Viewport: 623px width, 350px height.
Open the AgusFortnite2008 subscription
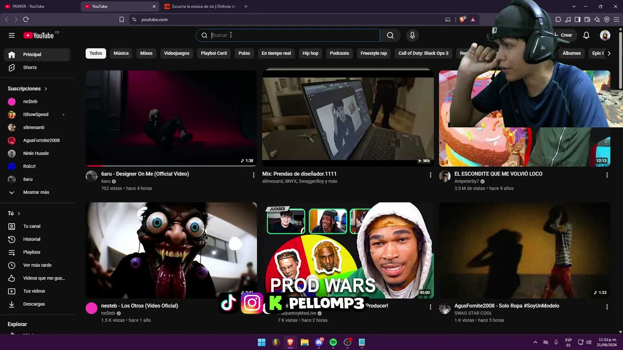[x=37, y=140]
